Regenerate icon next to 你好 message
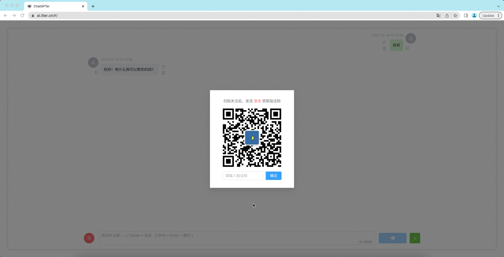Image resolution: width=504 pixels, height=257 pixels. coord(384,43)
